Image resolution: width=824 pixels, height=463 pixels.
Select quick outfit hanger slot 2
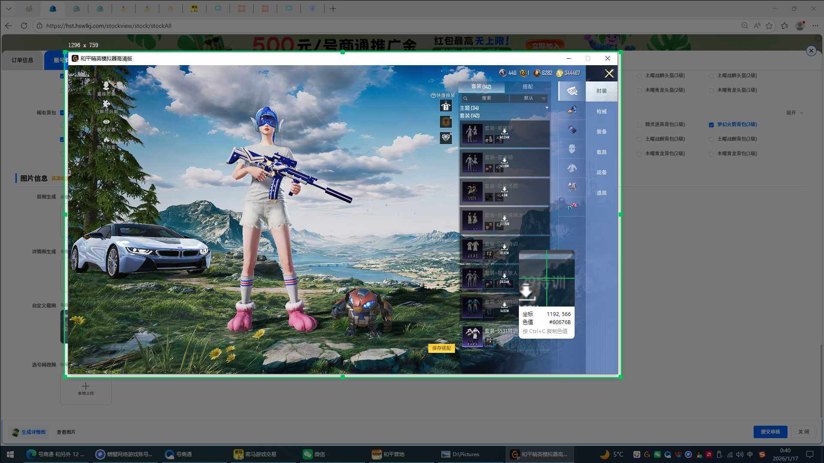coord(445,106)
